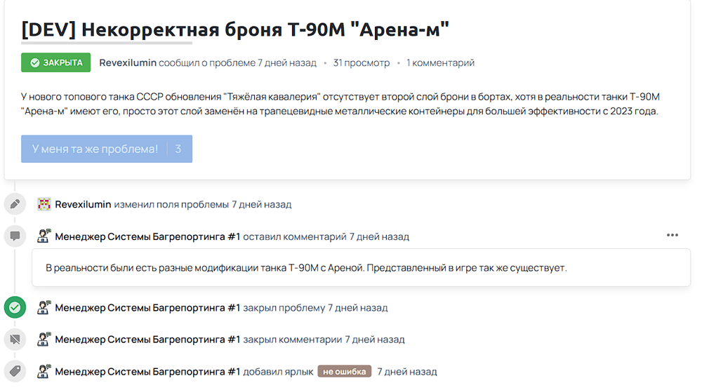The image size is (702, 390).
Task: Click the speech bubble comment icon
Action: 15,236
